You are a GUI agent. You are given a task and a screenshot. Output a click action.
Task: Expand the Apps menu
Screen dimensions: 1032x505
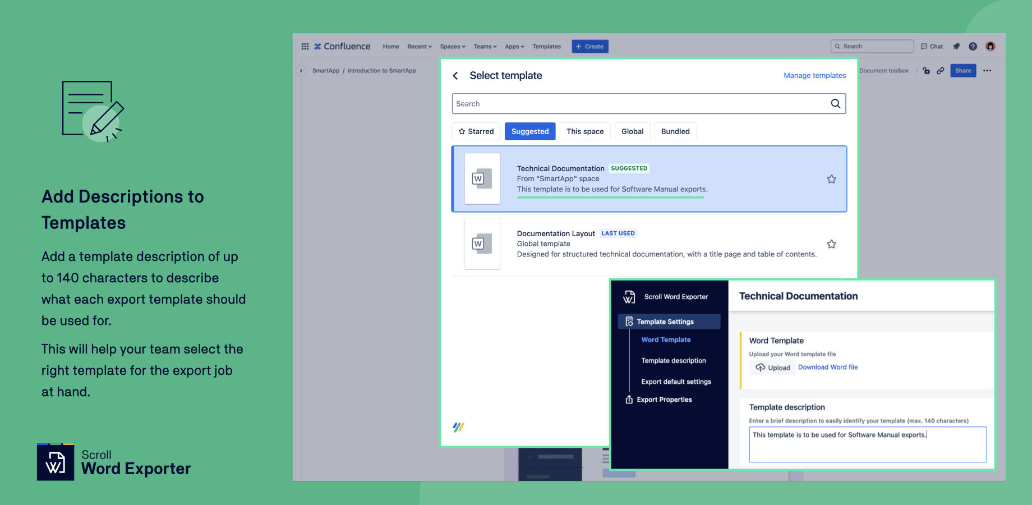click(514, 47)
